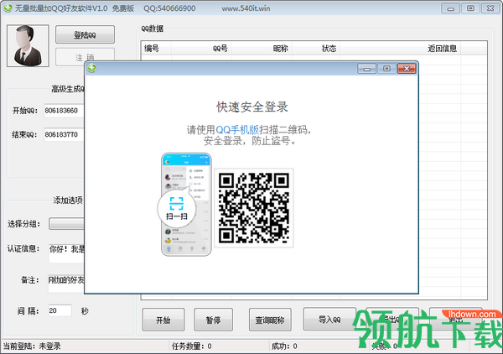Click the 登陆QQ button

[85, 34]
